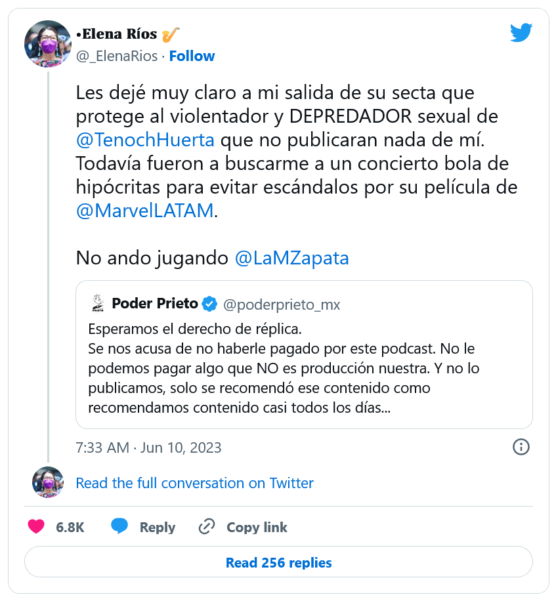This screenshot has height=601, width=556.
Task: Click the Twitter bird logo
Action: tap(521, 33)
